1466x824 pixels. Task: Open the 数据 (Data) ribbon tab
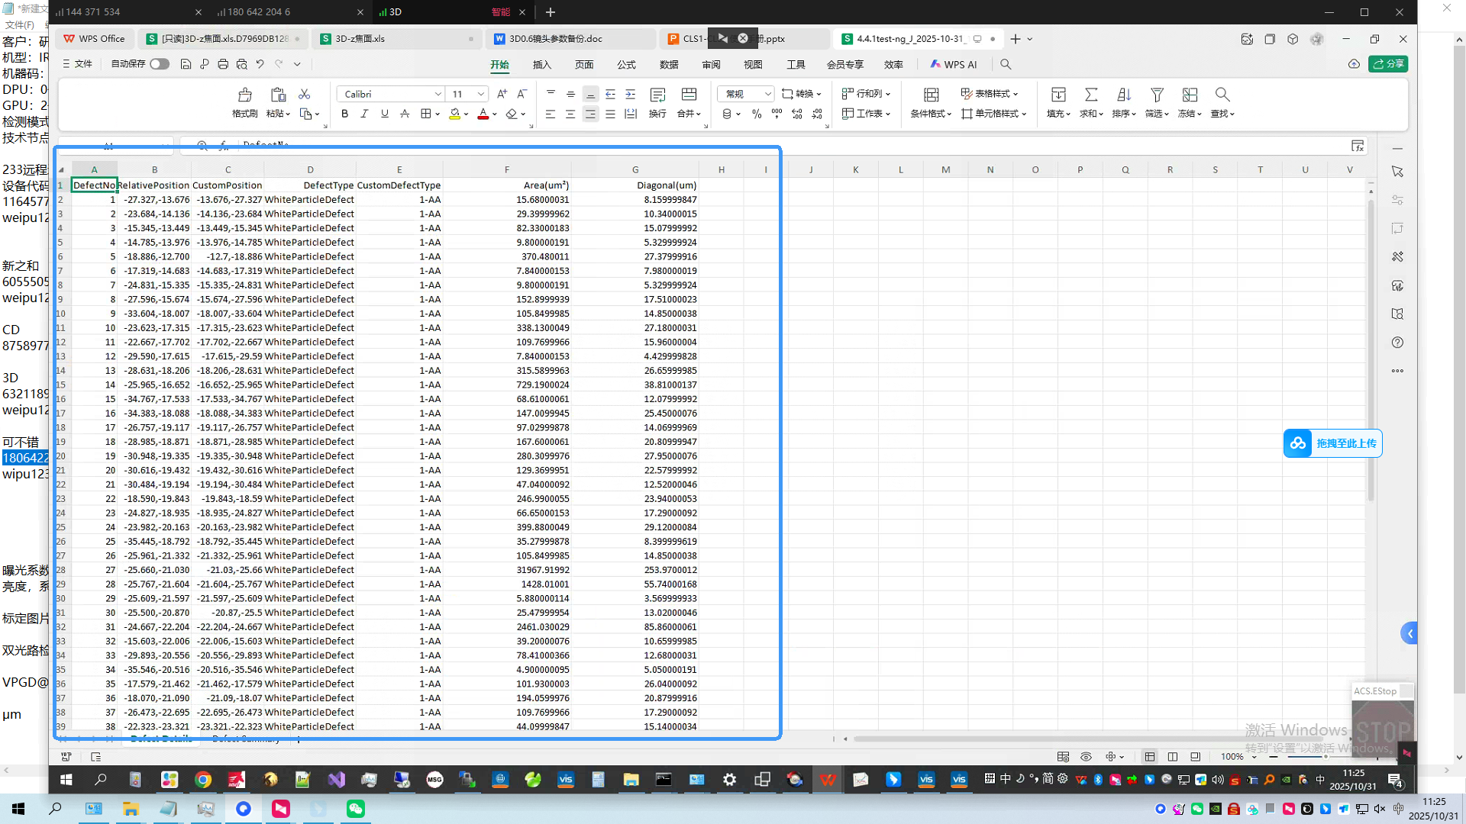point(669,65)
